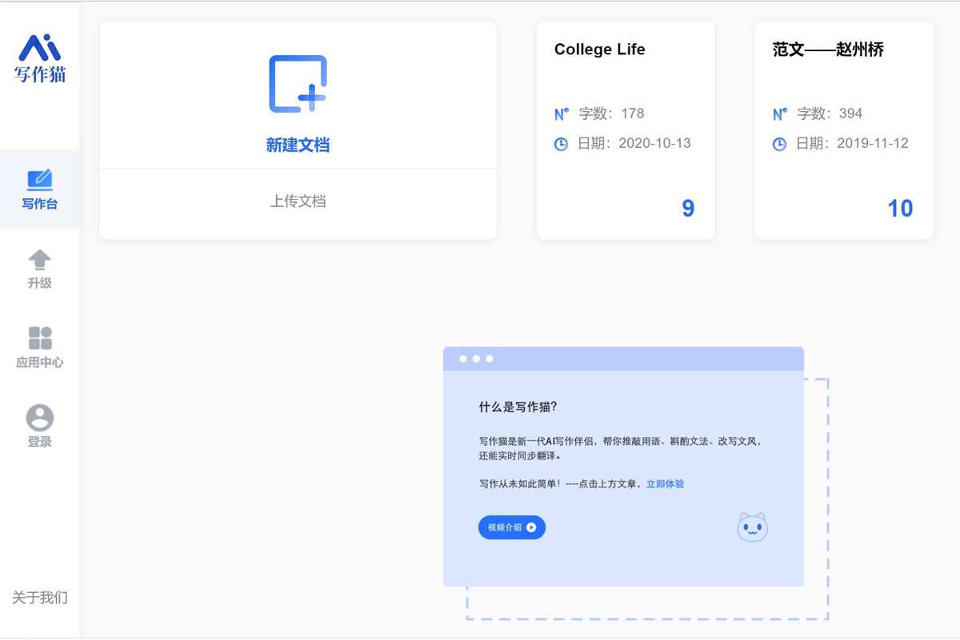
Task: Open the 写作台 sidebar section
Action: (x=40, y=189)
